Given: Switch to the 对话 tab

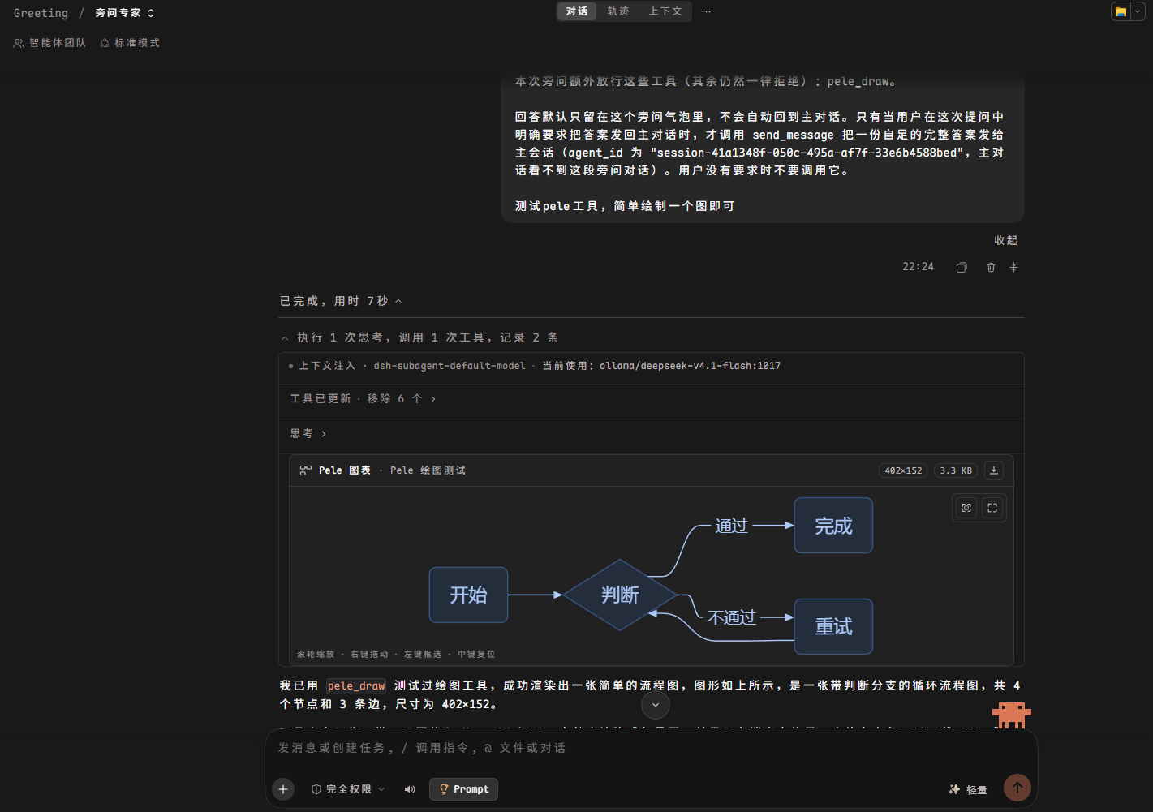Looking at the screenshot, I should pyautogui.click(x=577, y=11).
